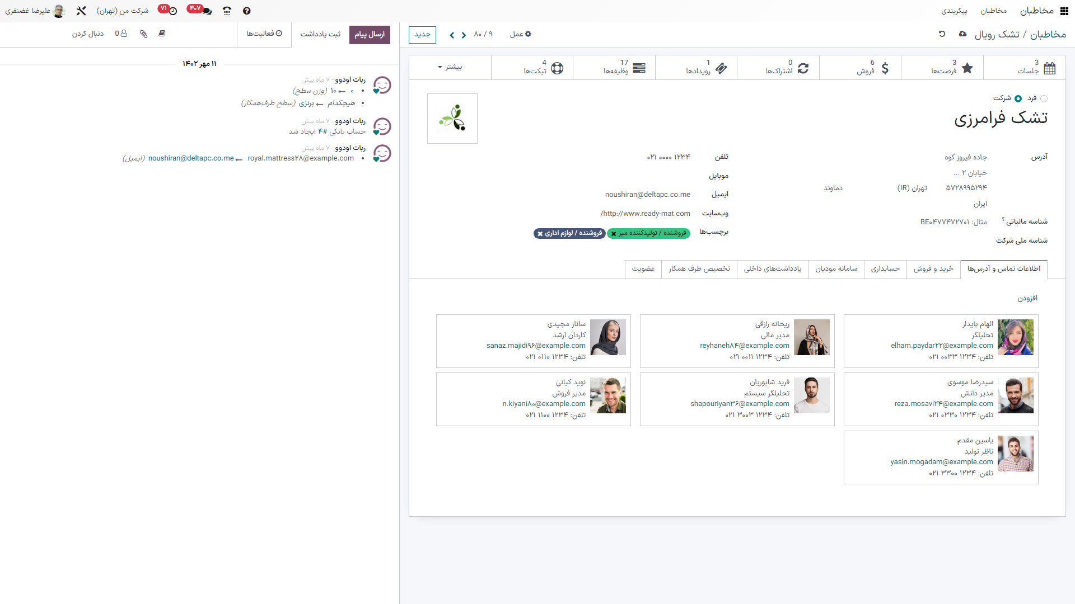This screenshot has width=1075, height=604.
Task: Click the help question mark icon
Action: 247,11
